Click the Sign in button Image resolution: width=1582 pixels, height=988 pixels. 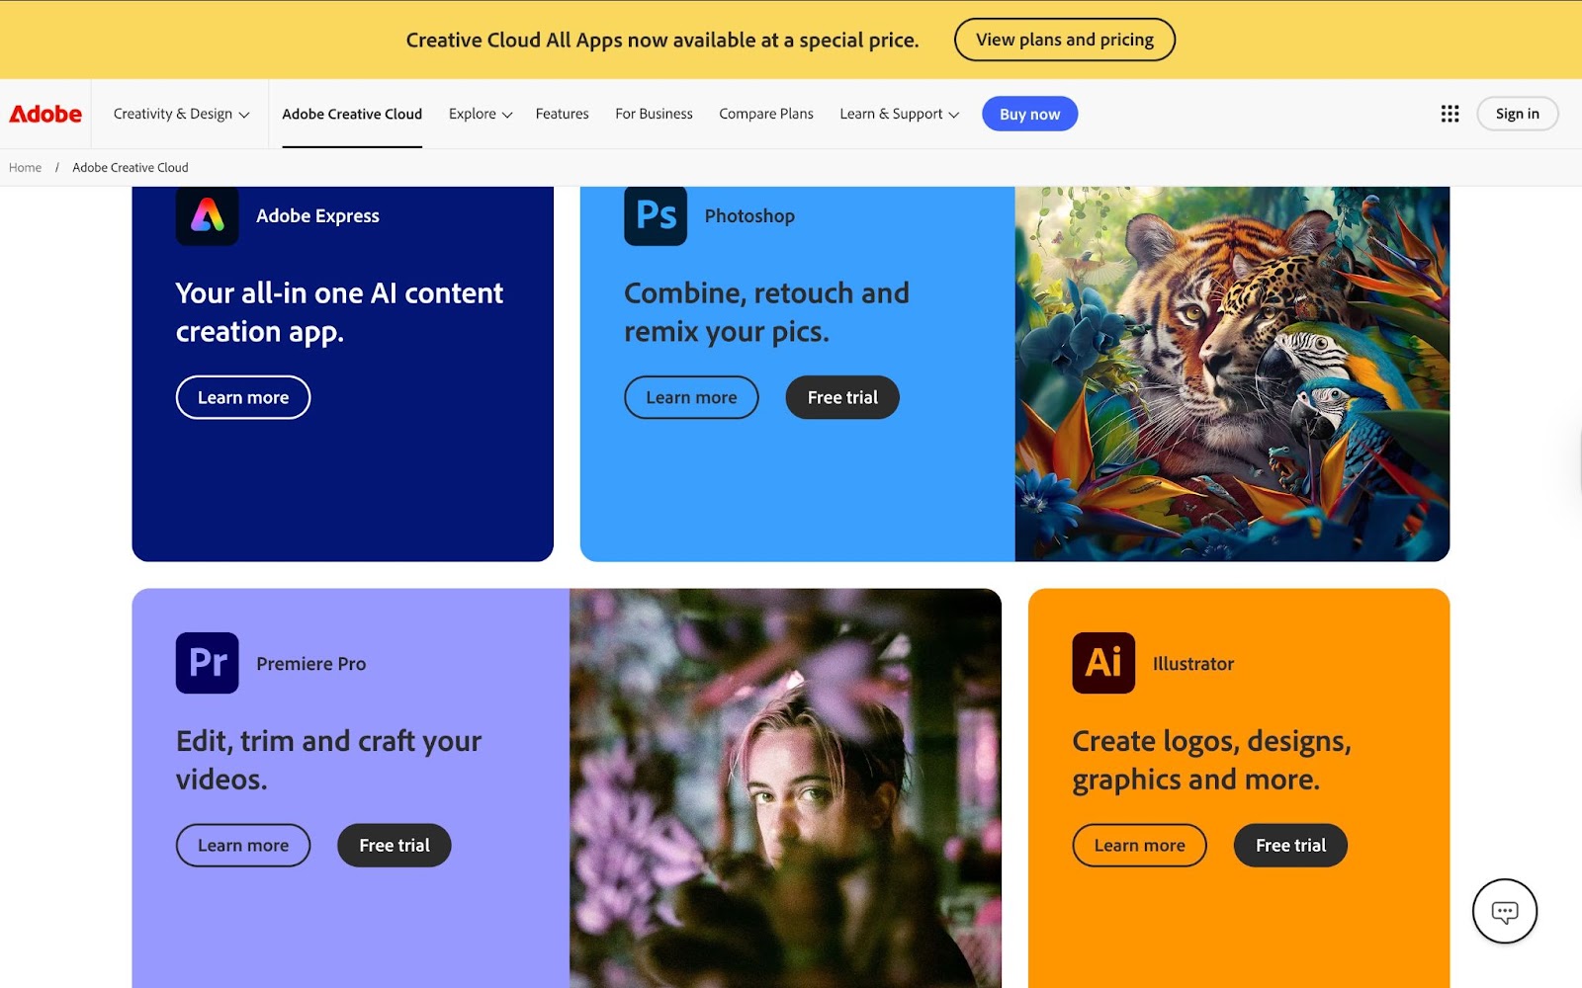pos(1517,114)
